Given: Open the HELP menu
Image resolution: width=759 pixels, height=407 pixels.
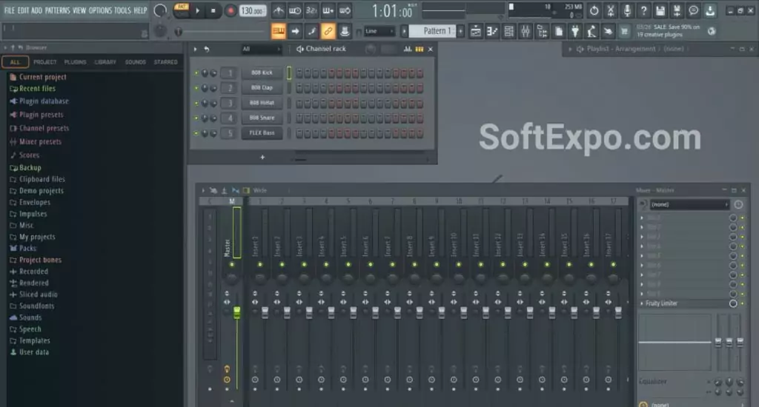Looking at the screenshot, I should click(x=140, y=10).
